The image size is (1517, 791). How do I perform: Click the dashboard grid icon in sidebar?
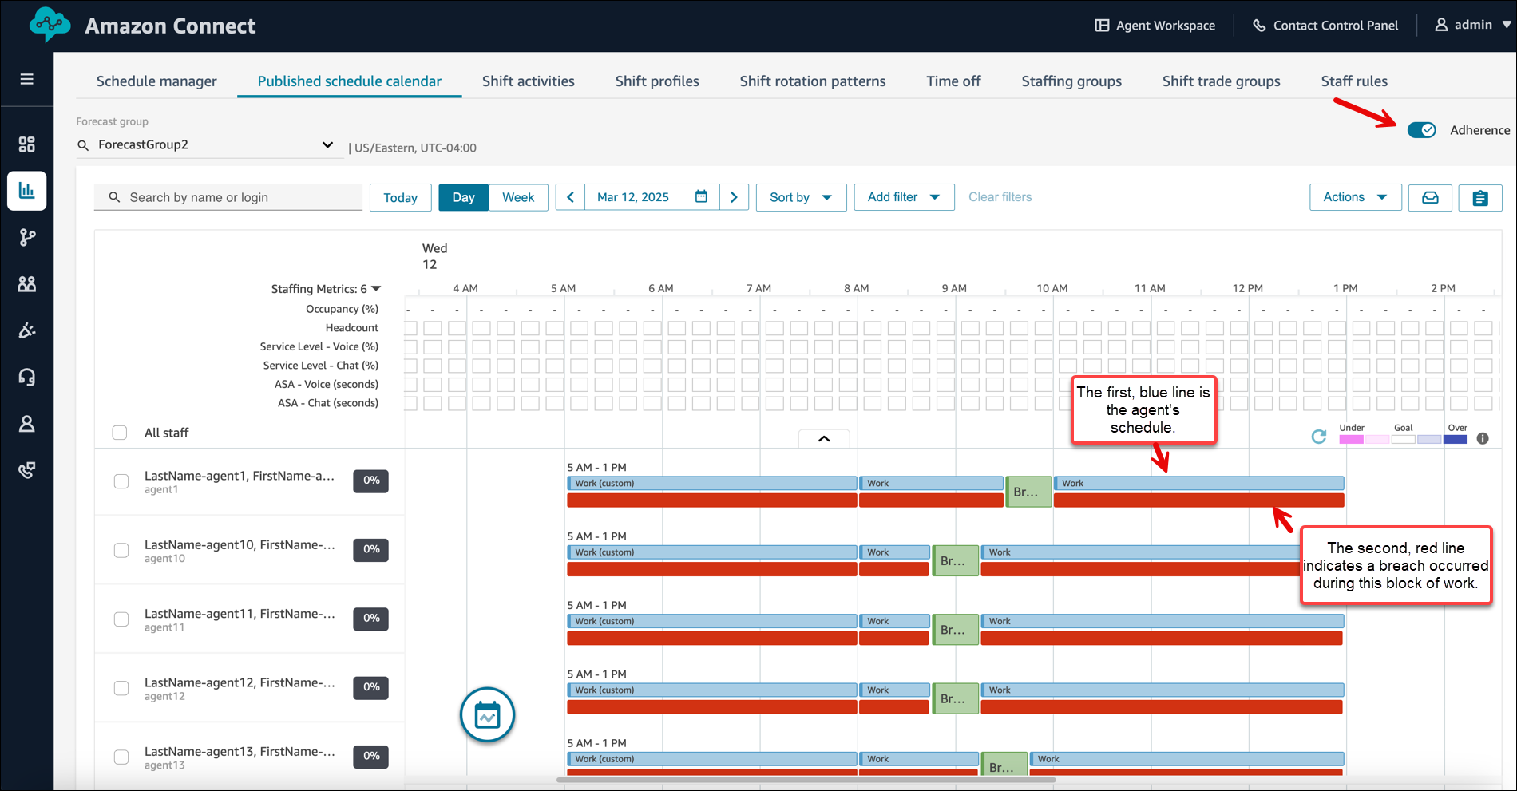(26, 144)
